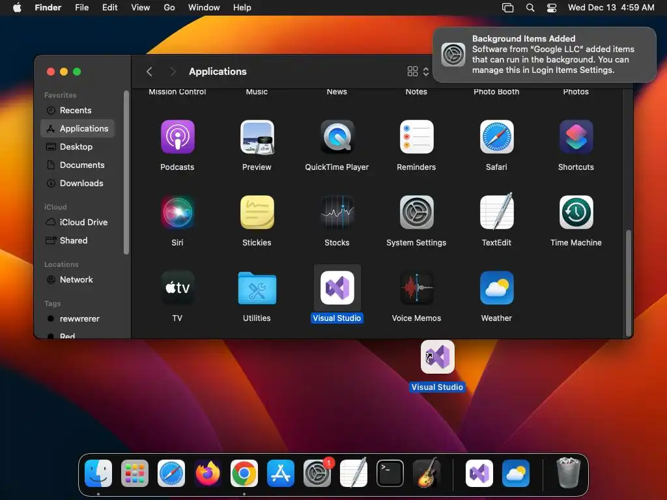The image size is (667, 500).
Task: Select the Time Machine app icon
Action: [576, 212]
